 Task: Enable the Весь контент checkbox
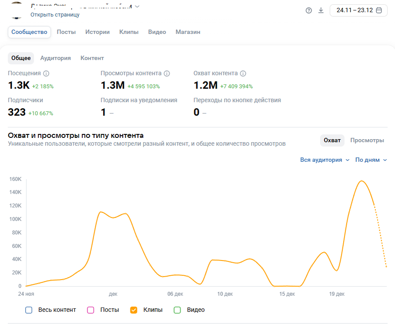click(x=29, y=310)
